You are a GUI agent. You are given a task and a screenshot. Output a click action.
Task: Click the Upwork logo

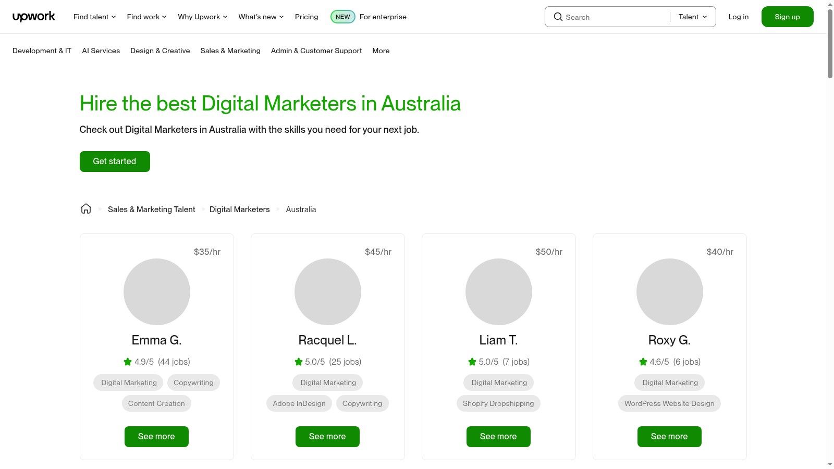coord(33,17)
